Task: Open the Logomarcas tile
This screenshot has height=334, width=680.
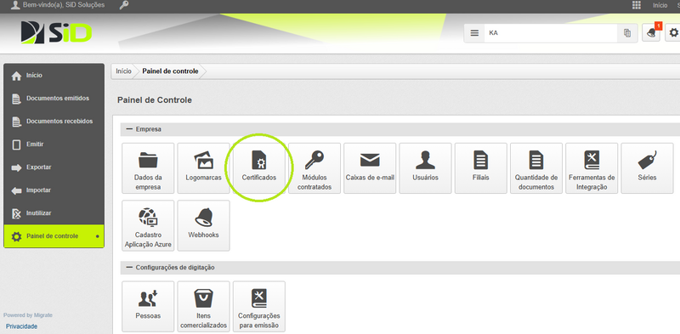Action: (203, 168)
